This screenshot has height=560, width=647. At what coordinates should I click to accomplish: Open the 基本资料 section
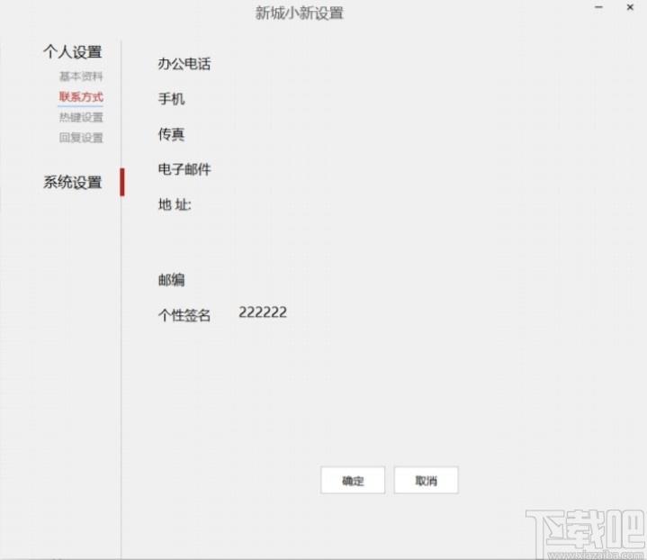[81, 77]
